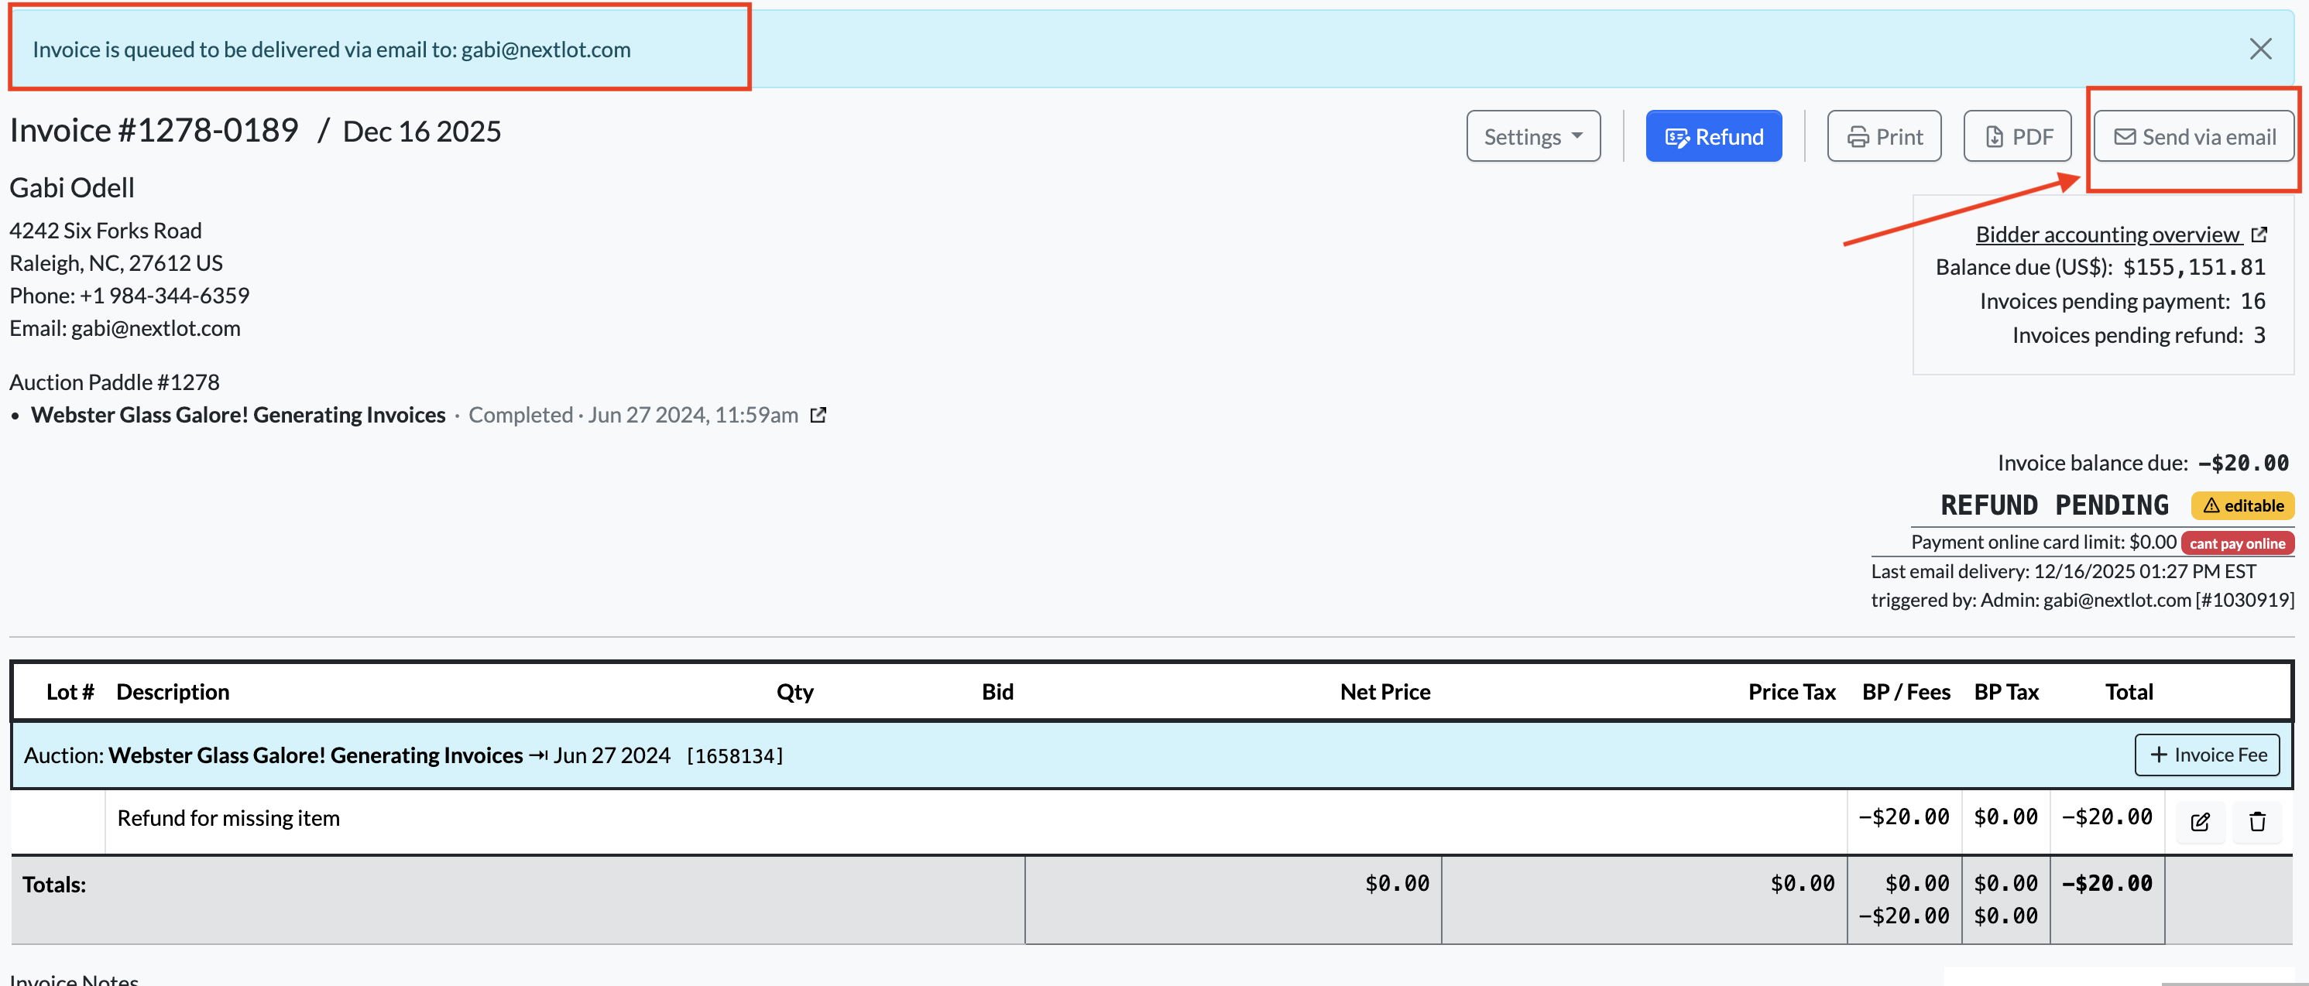
Task: Click the yellow editable badge
Action: 2242,506
